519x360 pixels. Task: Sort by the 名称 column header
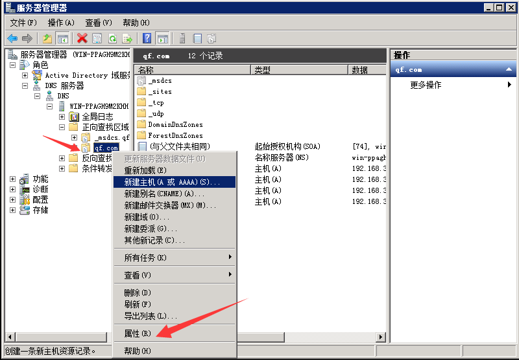192,70
